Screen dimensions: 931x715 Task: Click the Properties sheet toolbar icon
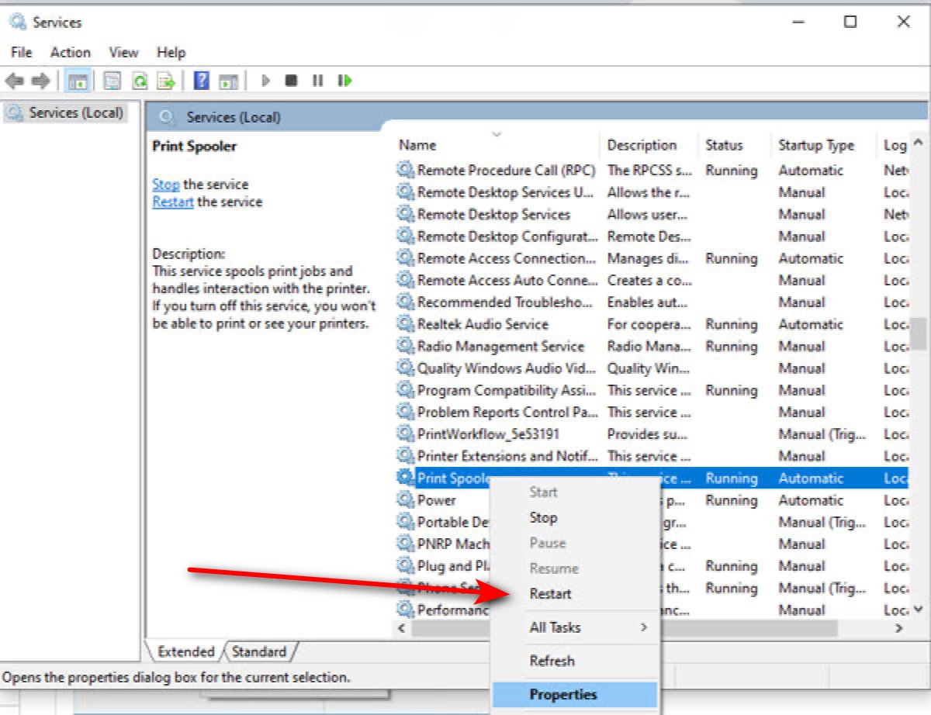pyautogui.click(x=112, y=81)
